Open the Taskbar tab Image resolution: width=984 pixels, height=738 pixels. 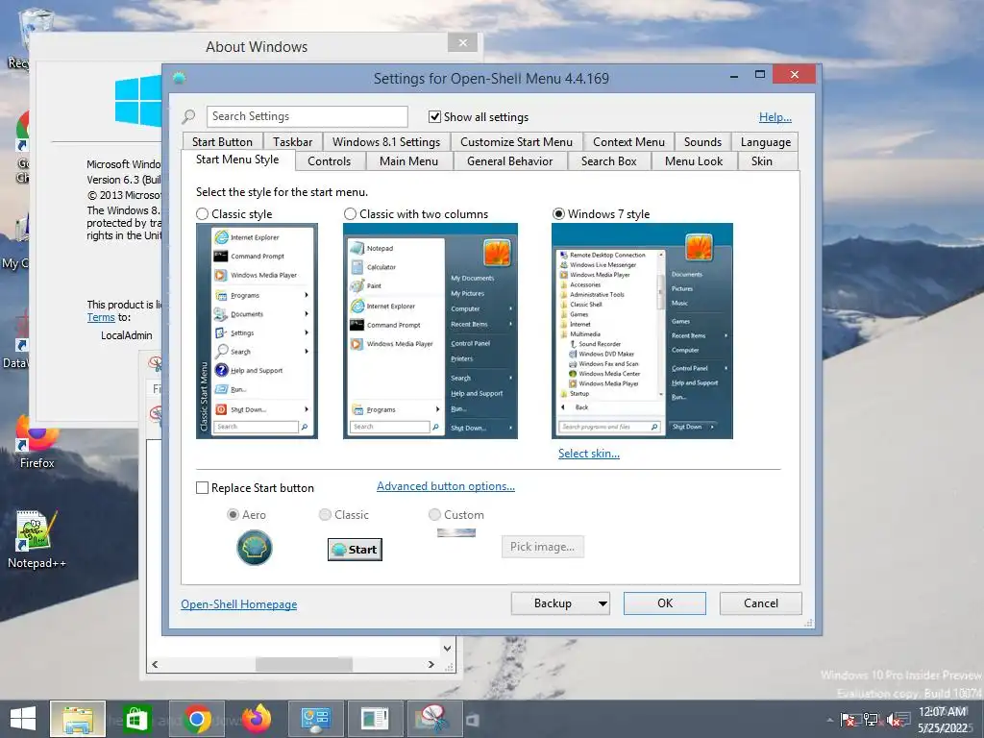pyautogui.click(x=292, y=142)
